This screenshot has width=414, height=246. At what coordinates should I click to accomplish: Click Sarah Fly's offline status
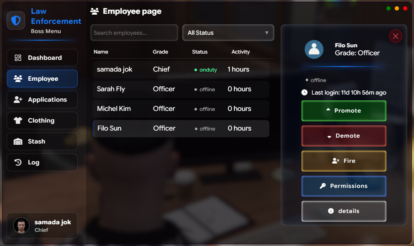click(204, 89)
